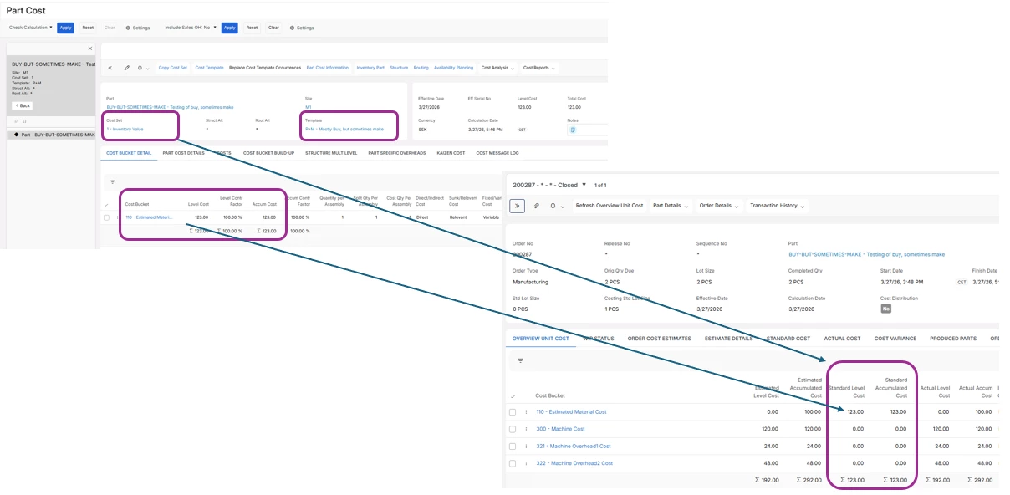Open the Part Specific Overheads tab
1010x495 pixels.
coord(397,153)
